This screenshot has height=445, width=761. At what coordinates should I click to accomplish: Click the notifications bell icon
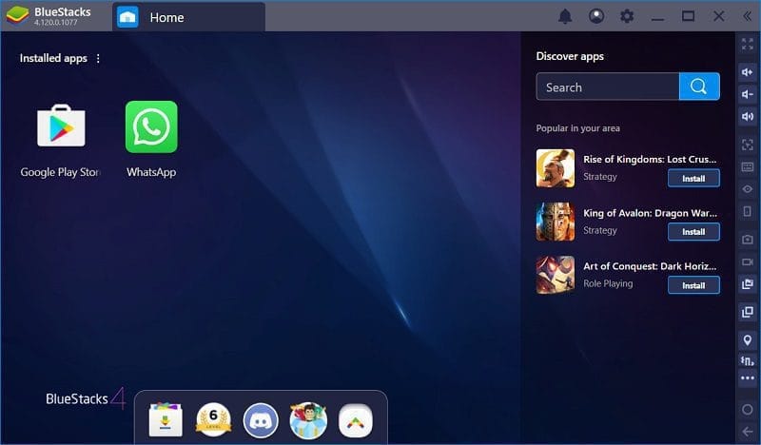click(x=565, y=16)
